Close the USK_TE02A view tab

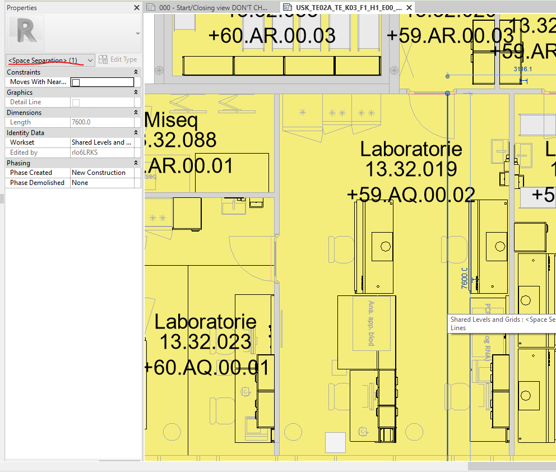[x=409, y=8]
